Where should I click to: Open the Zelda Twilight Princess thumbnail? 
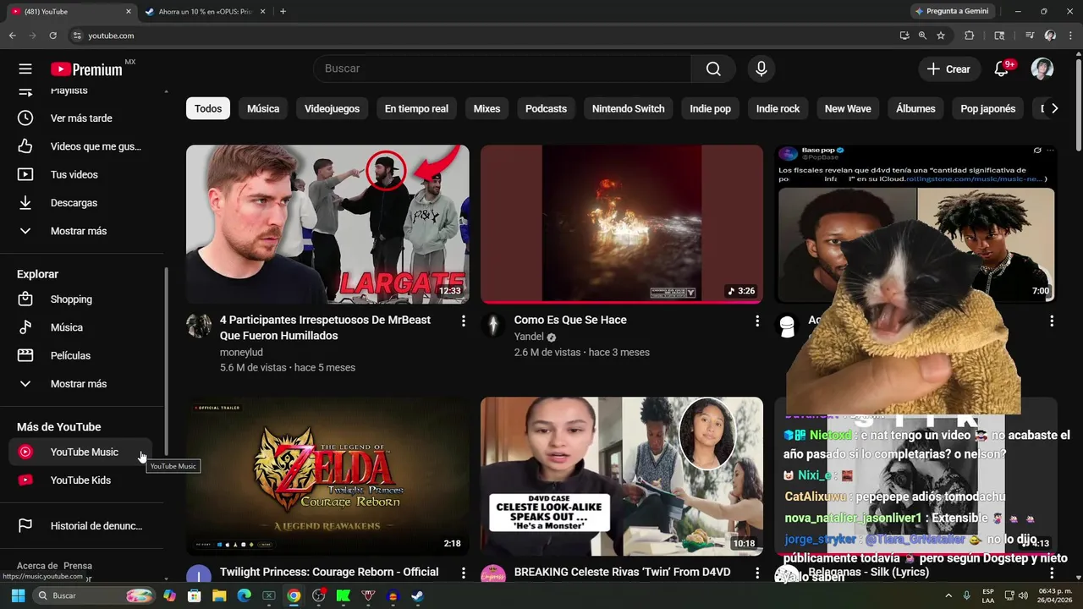327,476
